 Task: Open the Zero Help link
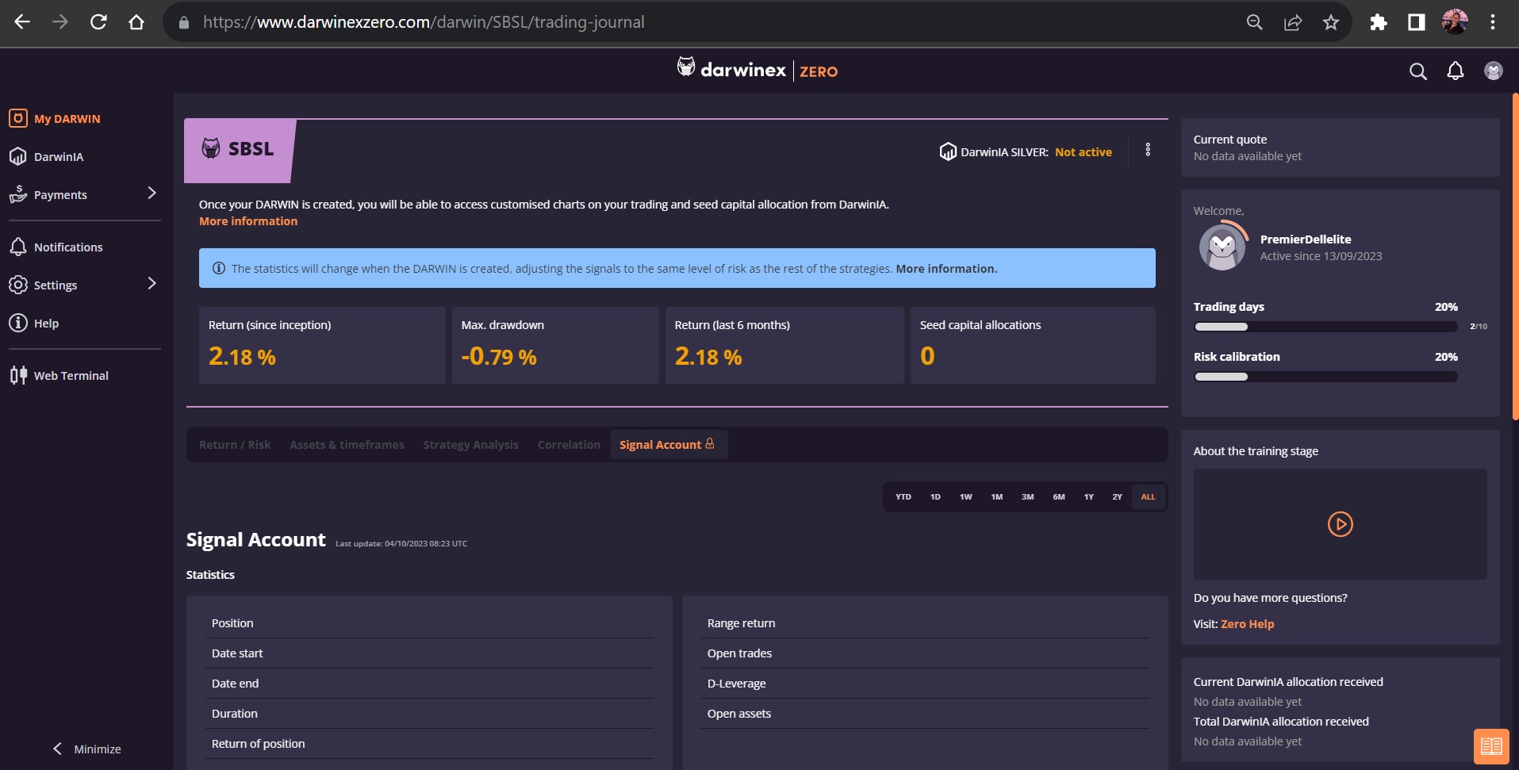click(1247, 624)
